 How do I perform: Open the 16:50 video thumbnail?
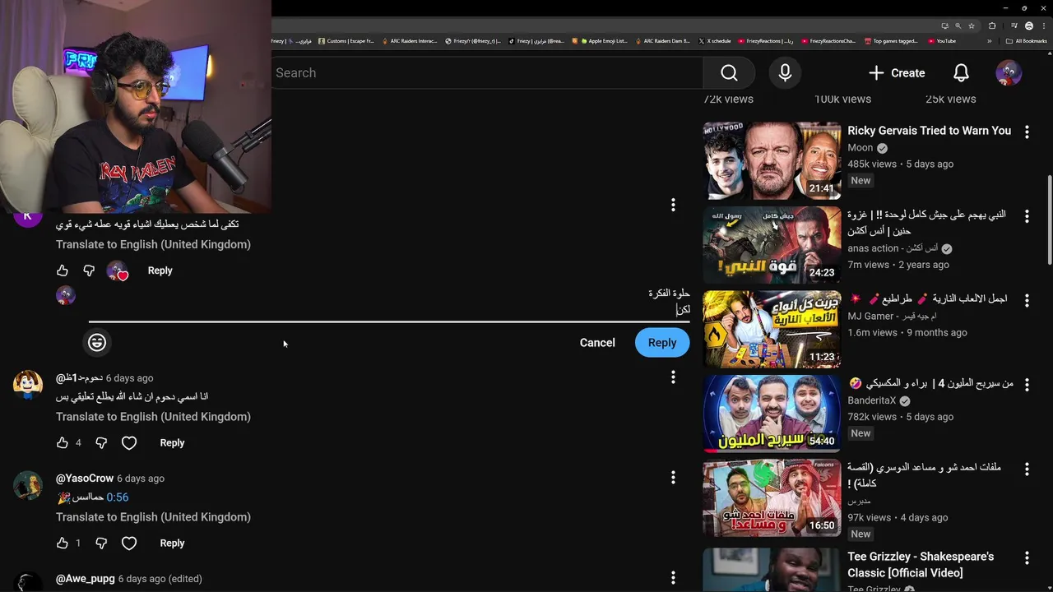772,498
